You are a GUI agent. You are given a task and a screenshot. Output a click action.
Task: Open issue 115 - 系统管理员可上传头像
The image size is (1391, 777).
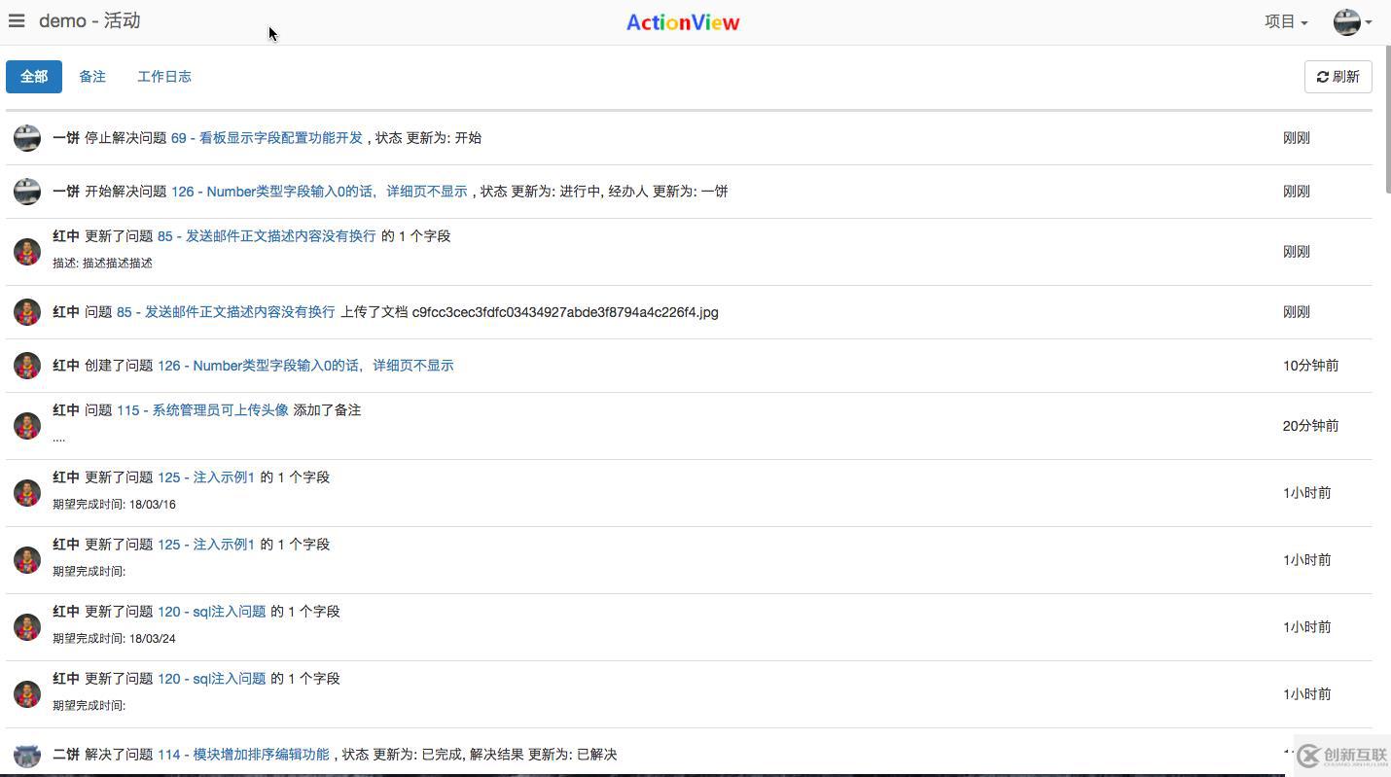pyautogui.click(x=202, y=410)
